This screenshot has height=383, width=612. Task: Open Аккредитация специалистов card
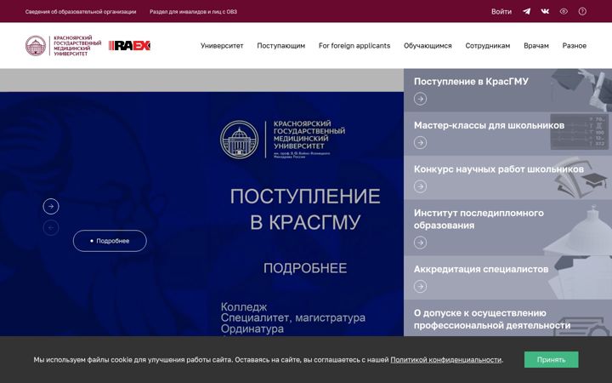click(507, 277)
